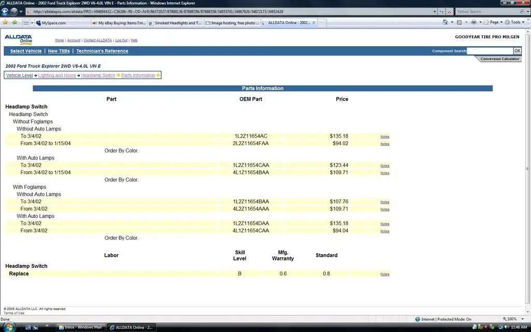Click the Add to Favorites icon
Image resolution: width=531 pixels, height=332 pixels.
click(x=15, y=23)
